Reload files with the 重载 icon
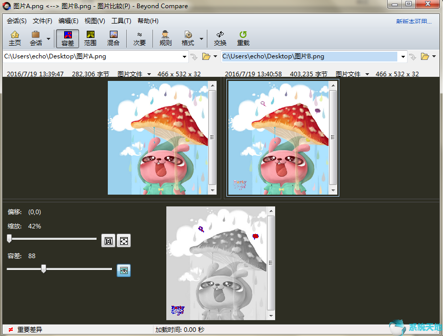443x336 pixels. click(243, 38)
